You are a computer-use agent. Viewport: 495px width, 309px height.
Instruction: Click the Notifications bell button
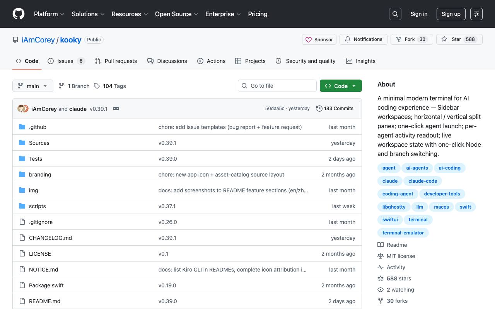click(364, 39)
